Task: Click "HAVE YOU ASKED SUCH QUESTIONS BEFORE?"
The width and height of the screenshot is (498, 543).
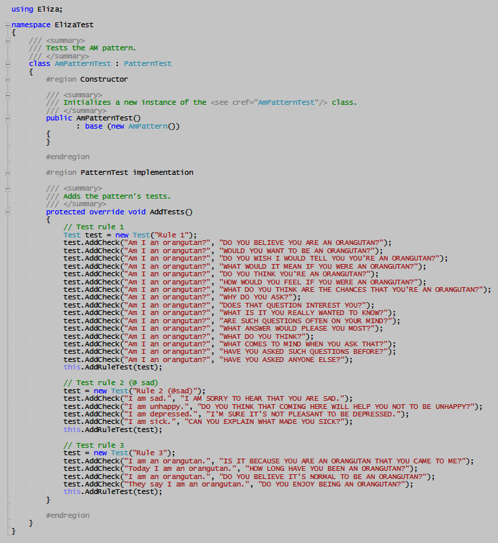Action: tap(305, 352)
